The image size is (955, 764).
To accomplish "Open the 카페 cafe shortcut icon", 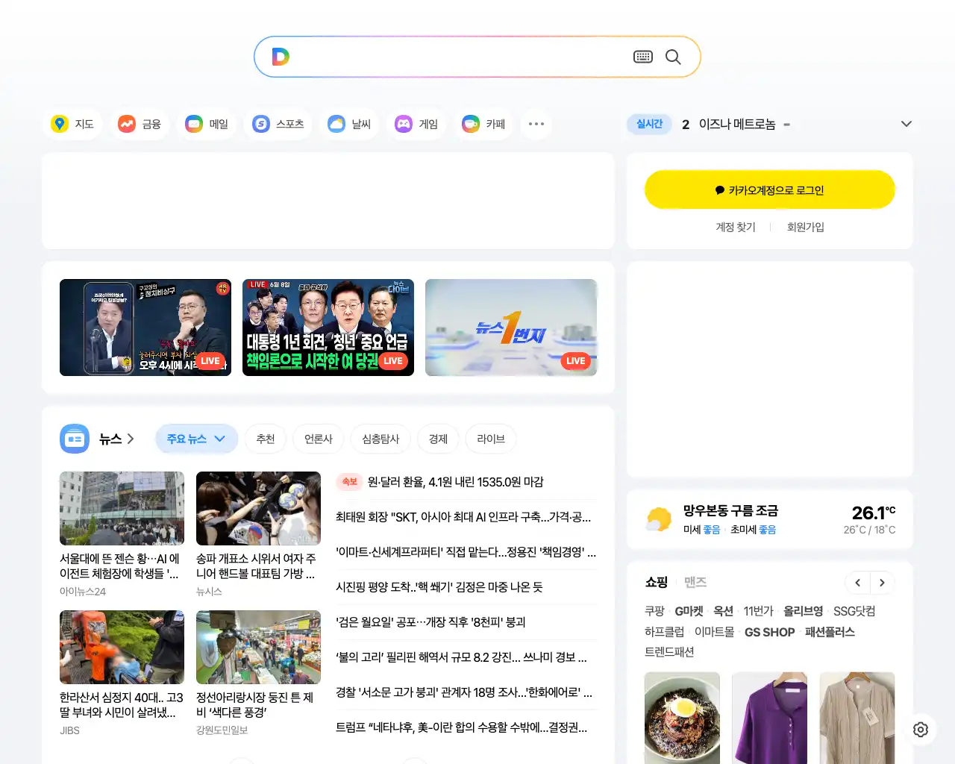I will 471,124.
